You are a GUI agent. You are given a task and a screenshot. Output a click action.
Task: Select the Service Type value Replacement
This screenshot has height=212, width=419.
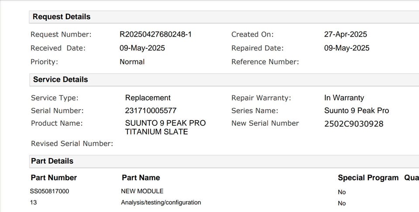[x=148, y=98]
